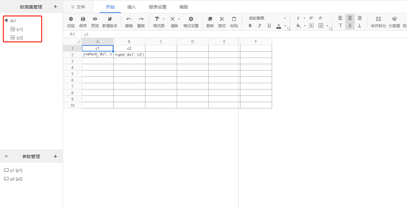
Task: Align cell text to the right
Action: click(359, 18)
